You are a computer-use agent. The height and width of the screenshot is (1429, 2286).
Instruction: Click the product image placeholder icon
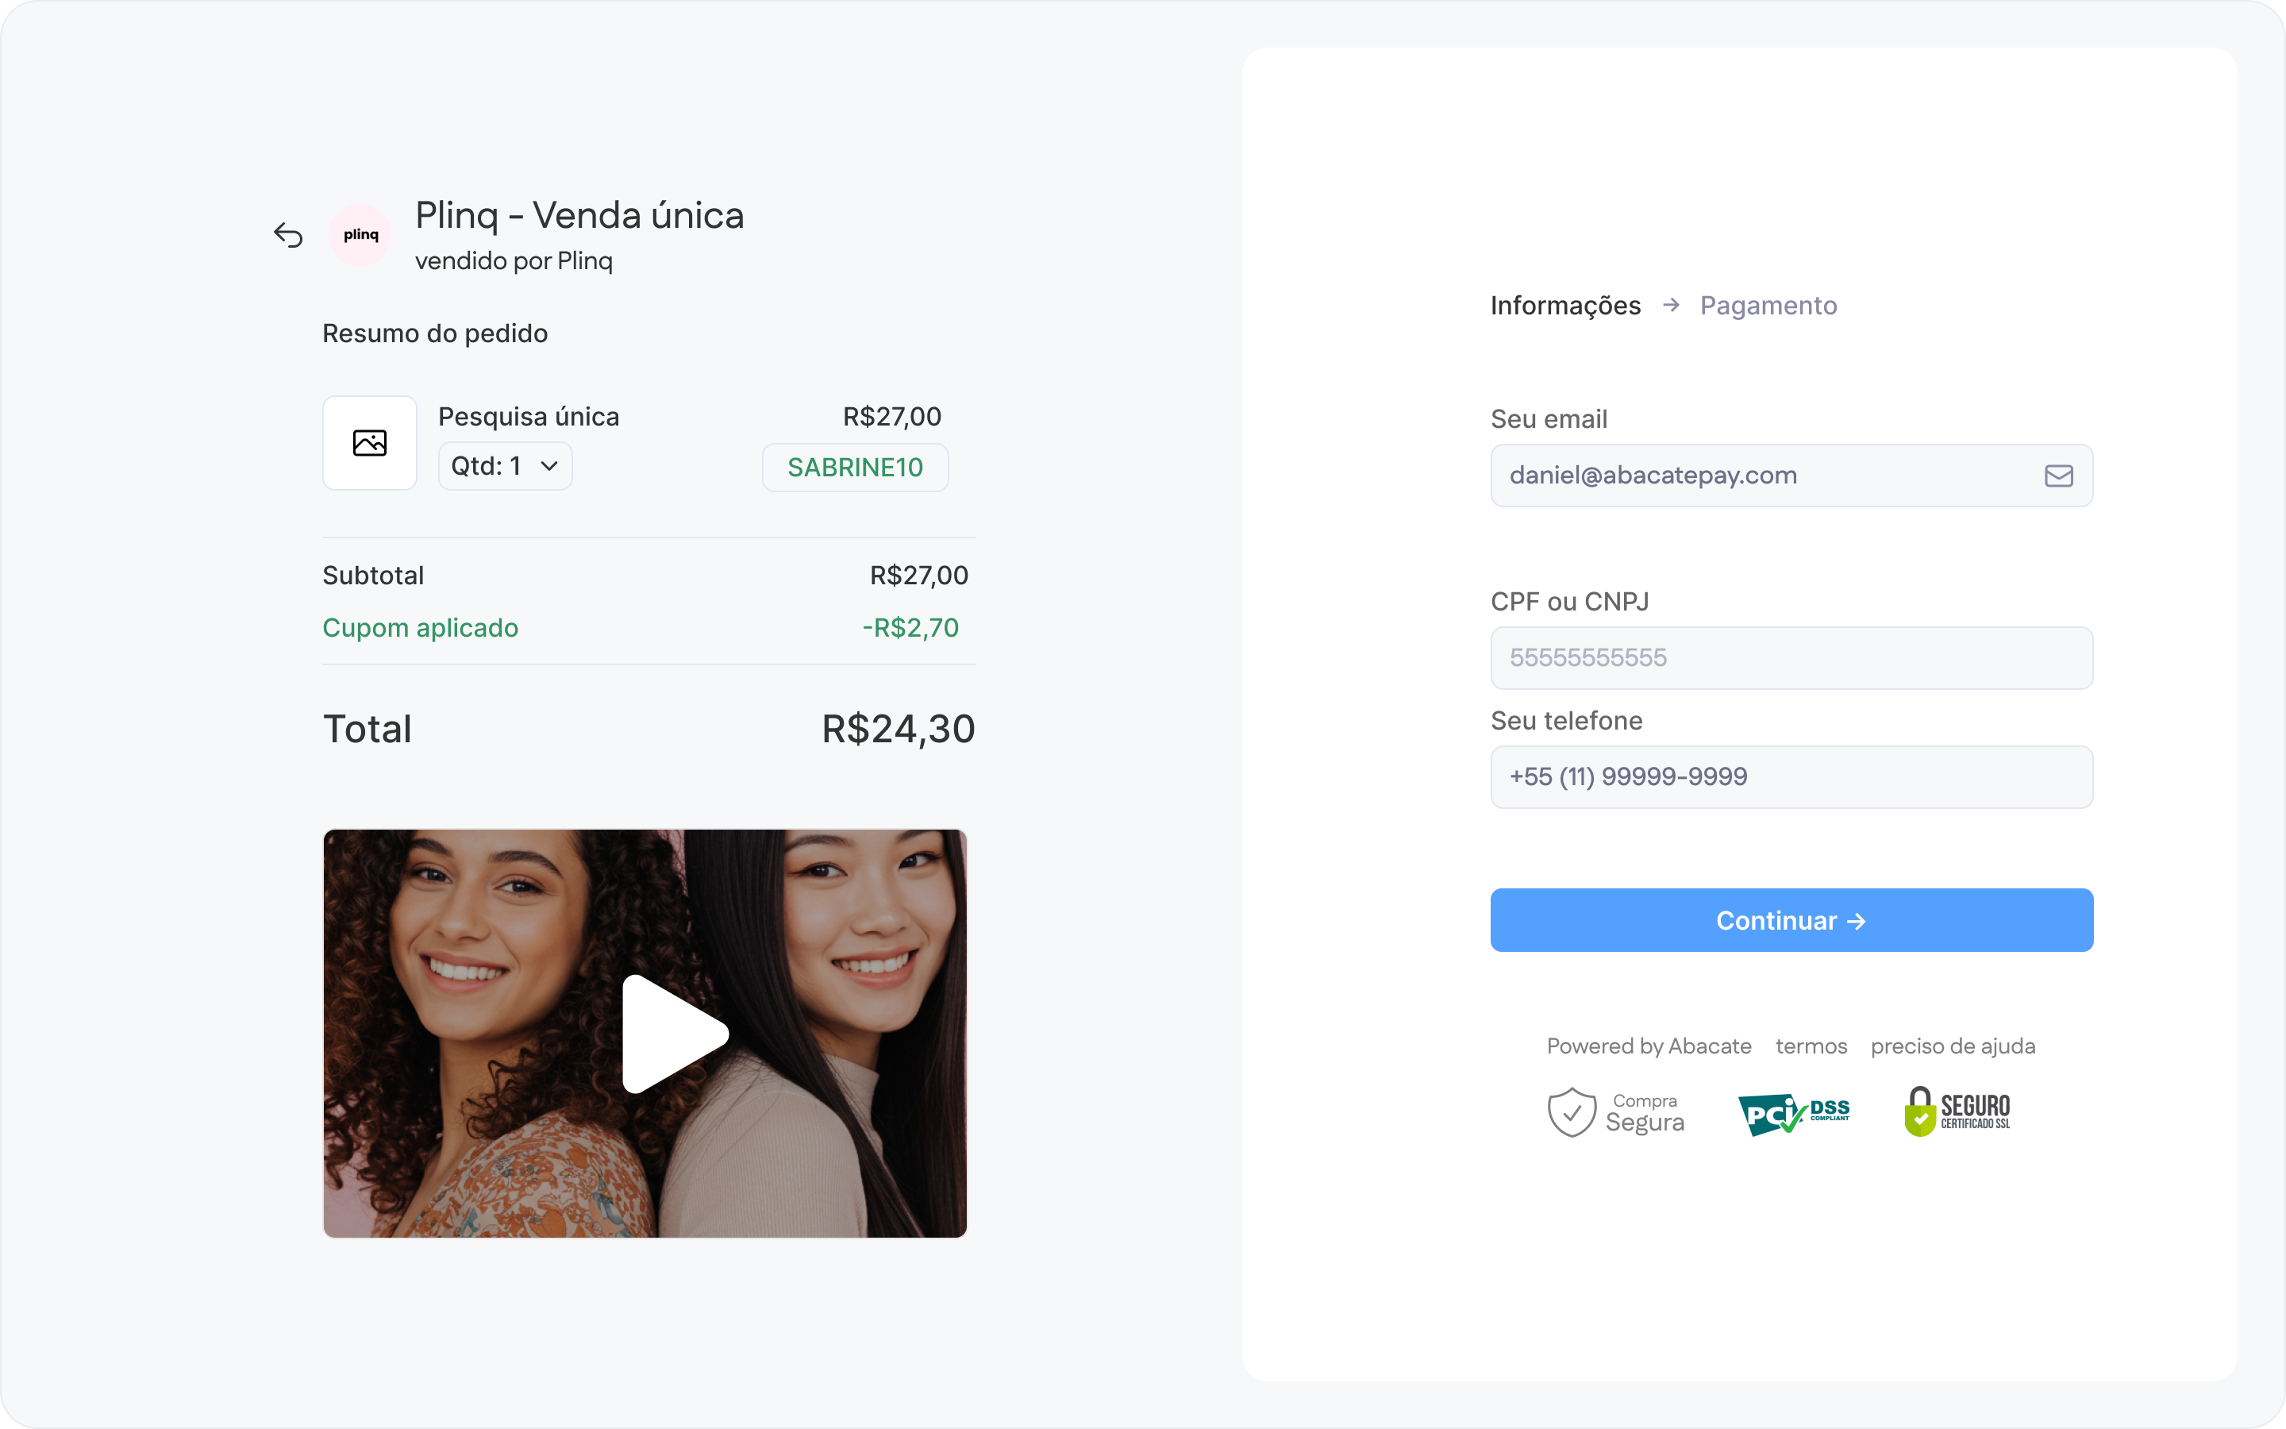click(x=369, y=442)
